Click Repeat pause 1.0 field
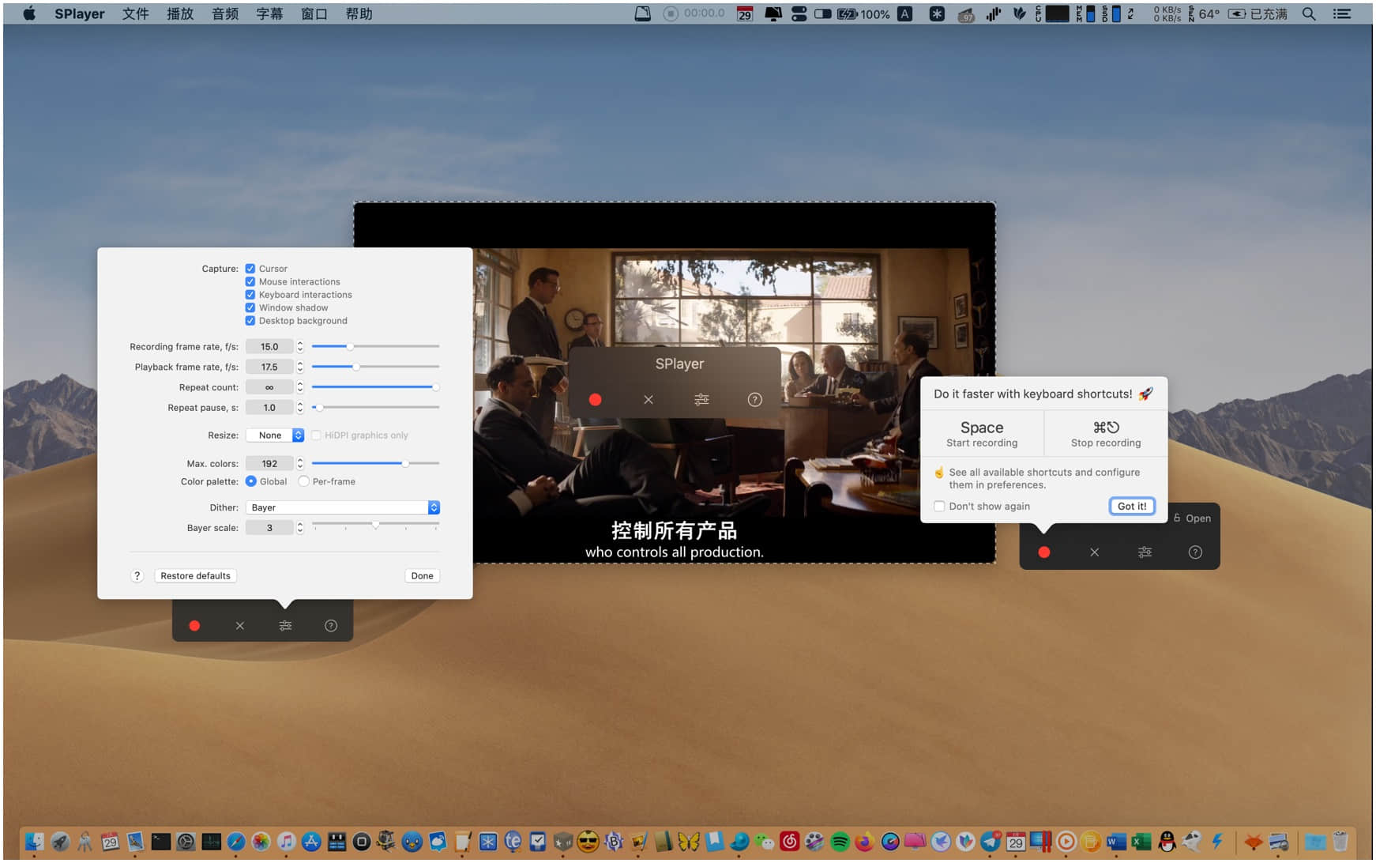Viewport: 1376px width, 863px height. (269, 408)
